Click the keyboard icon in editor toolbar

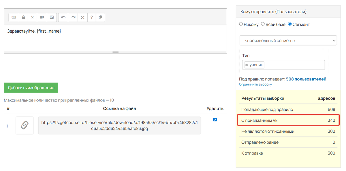point(14,17)
